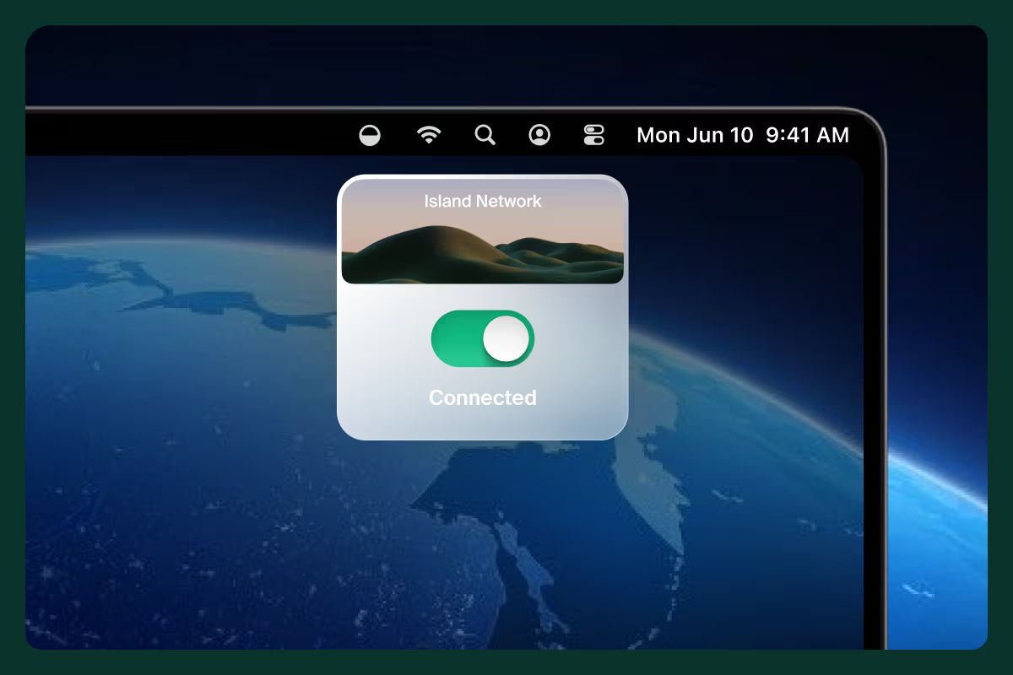The height and width of the screenshot is (675, 1013).
Task: Click the Connected status label
Action: point(483,397)
